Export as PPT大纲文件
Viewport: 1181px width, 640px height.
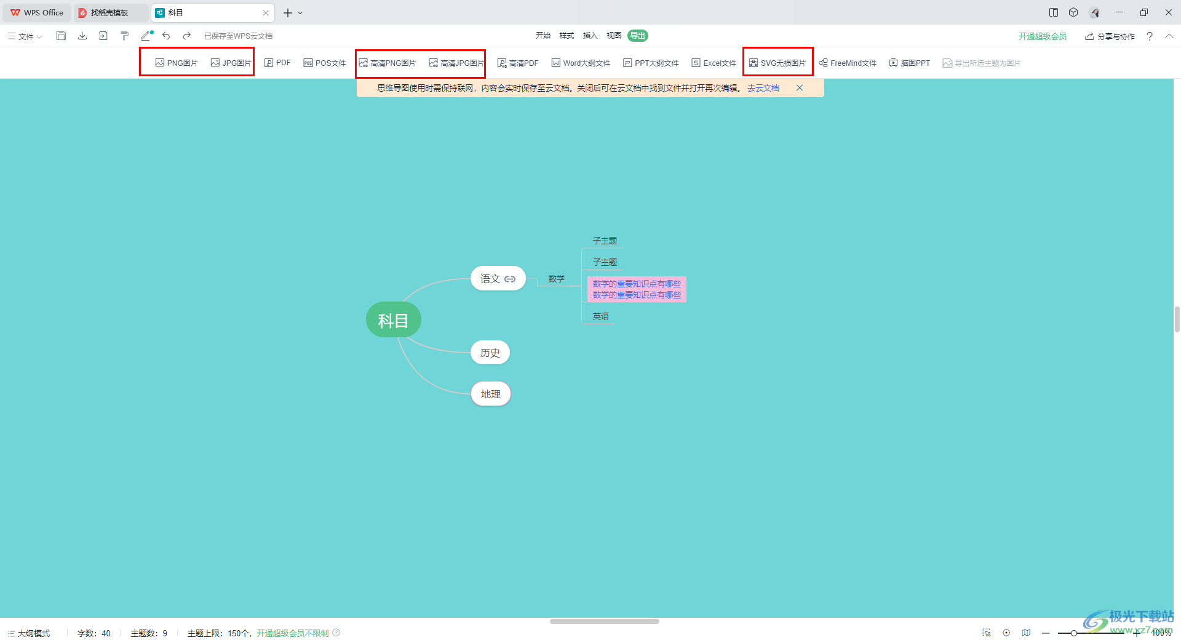tap(651, 63)
